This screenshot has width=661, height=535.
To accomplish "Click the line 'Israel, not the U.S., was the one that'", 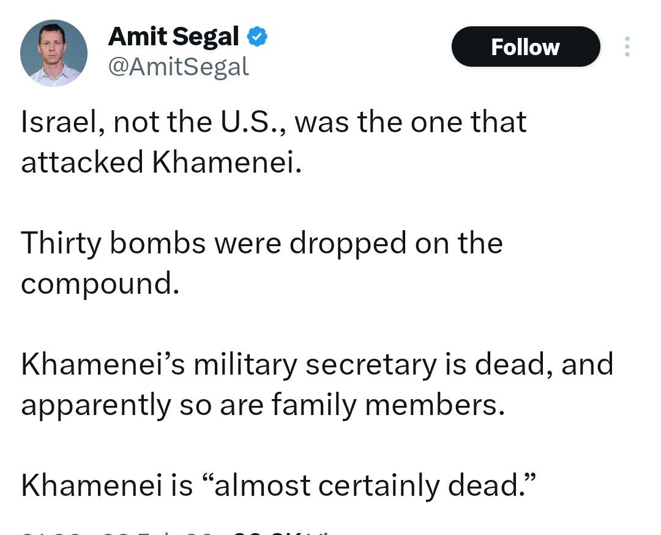I will tap(274, 121).
